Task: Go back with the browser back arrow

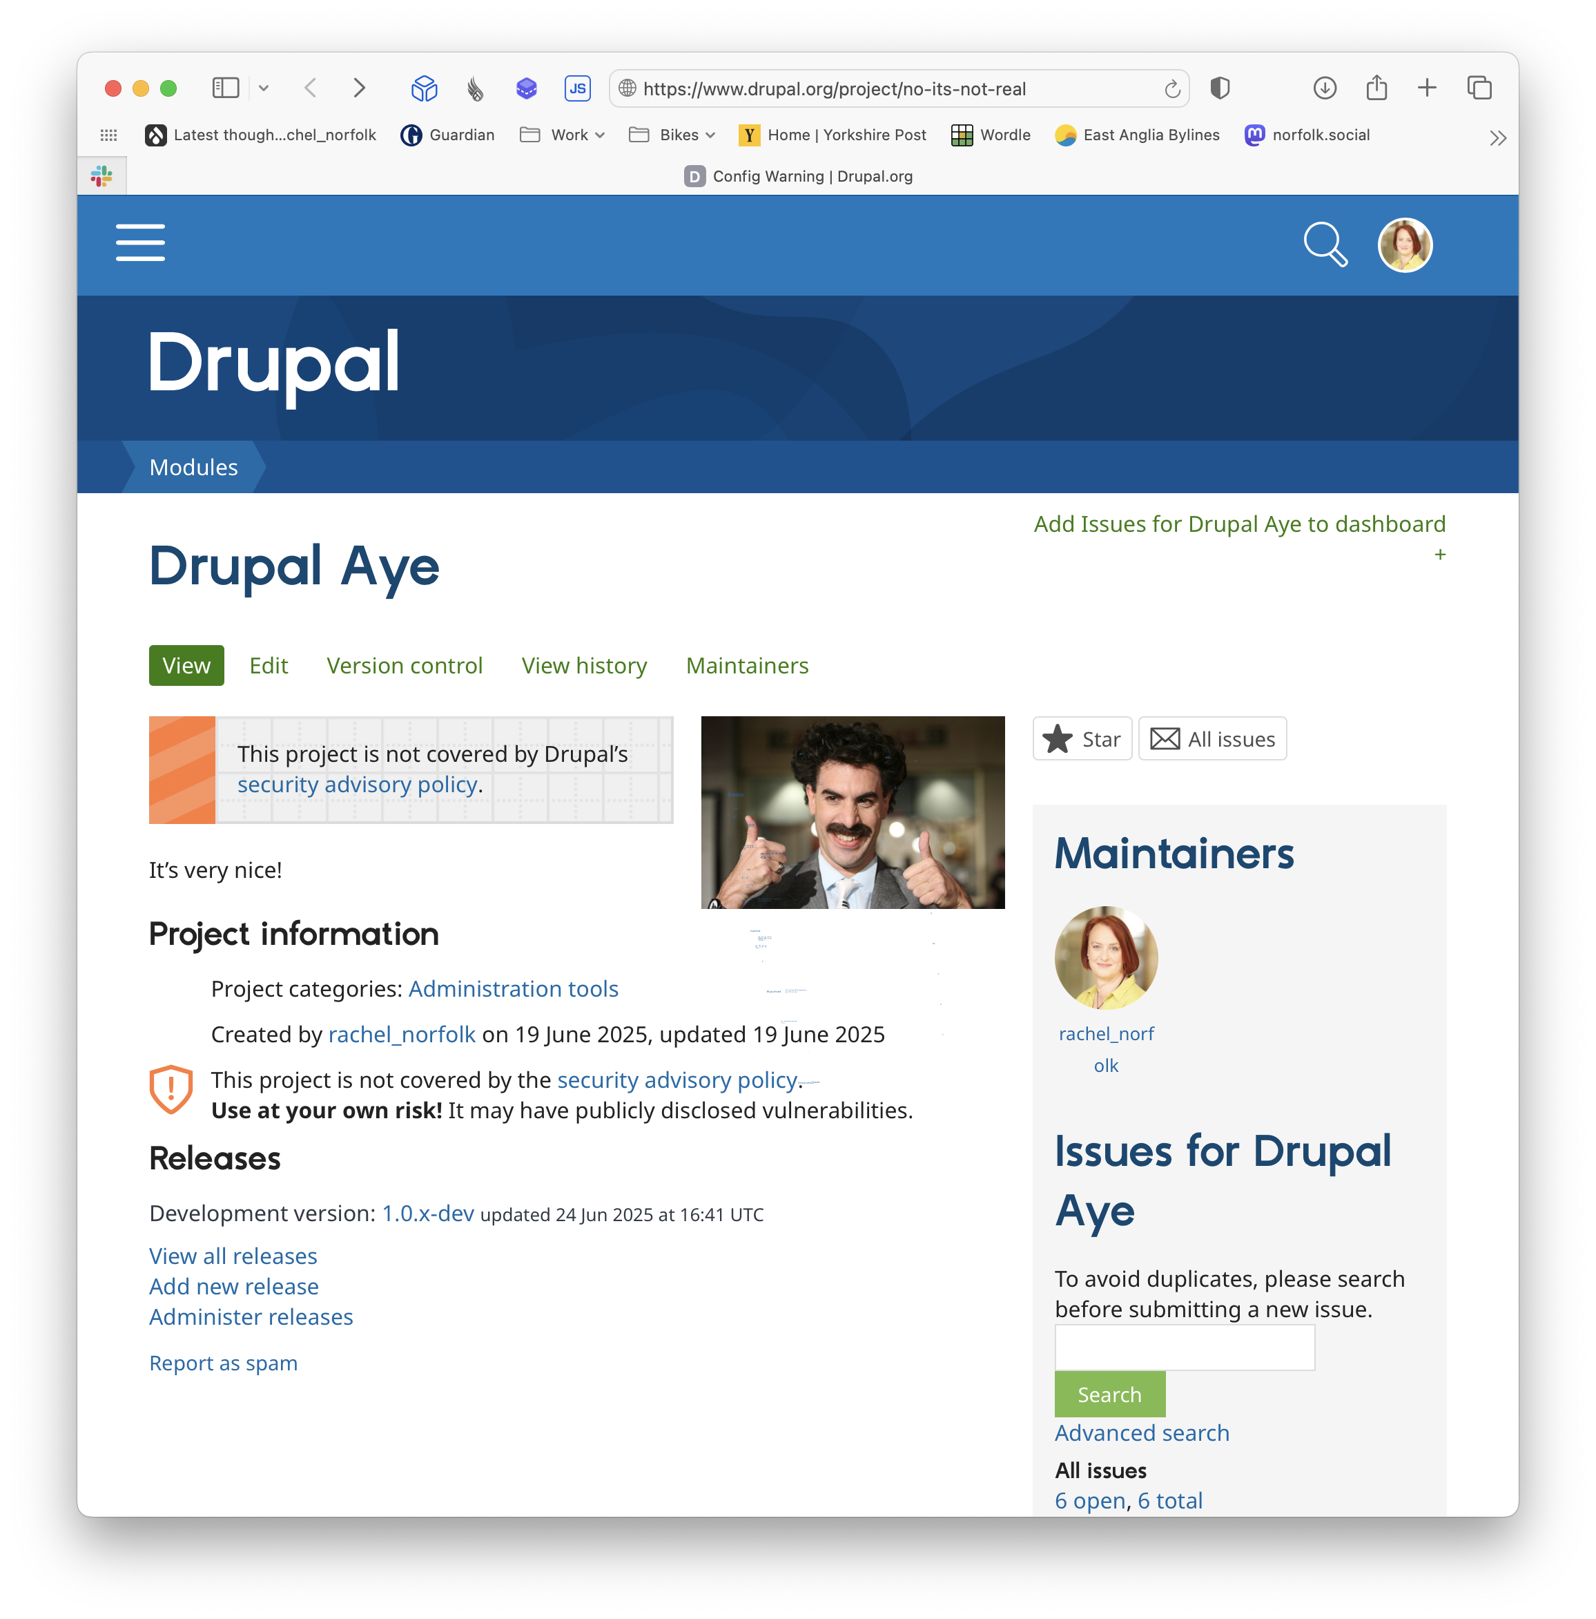Action: (311, 88)
